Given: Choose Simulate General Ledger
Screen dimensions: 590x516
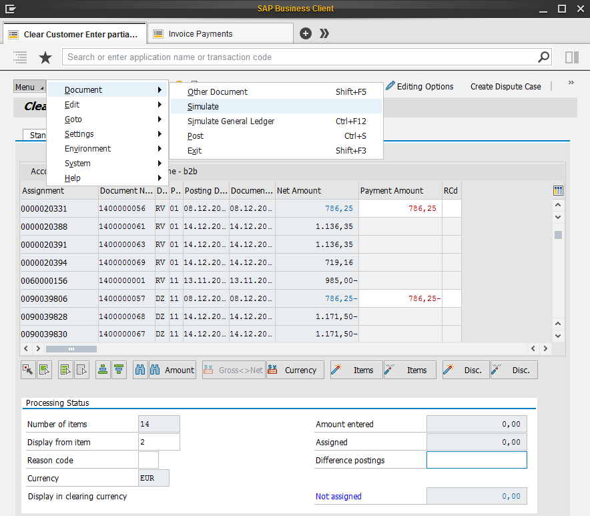Looking at the screenshot, I should (276, 121).
